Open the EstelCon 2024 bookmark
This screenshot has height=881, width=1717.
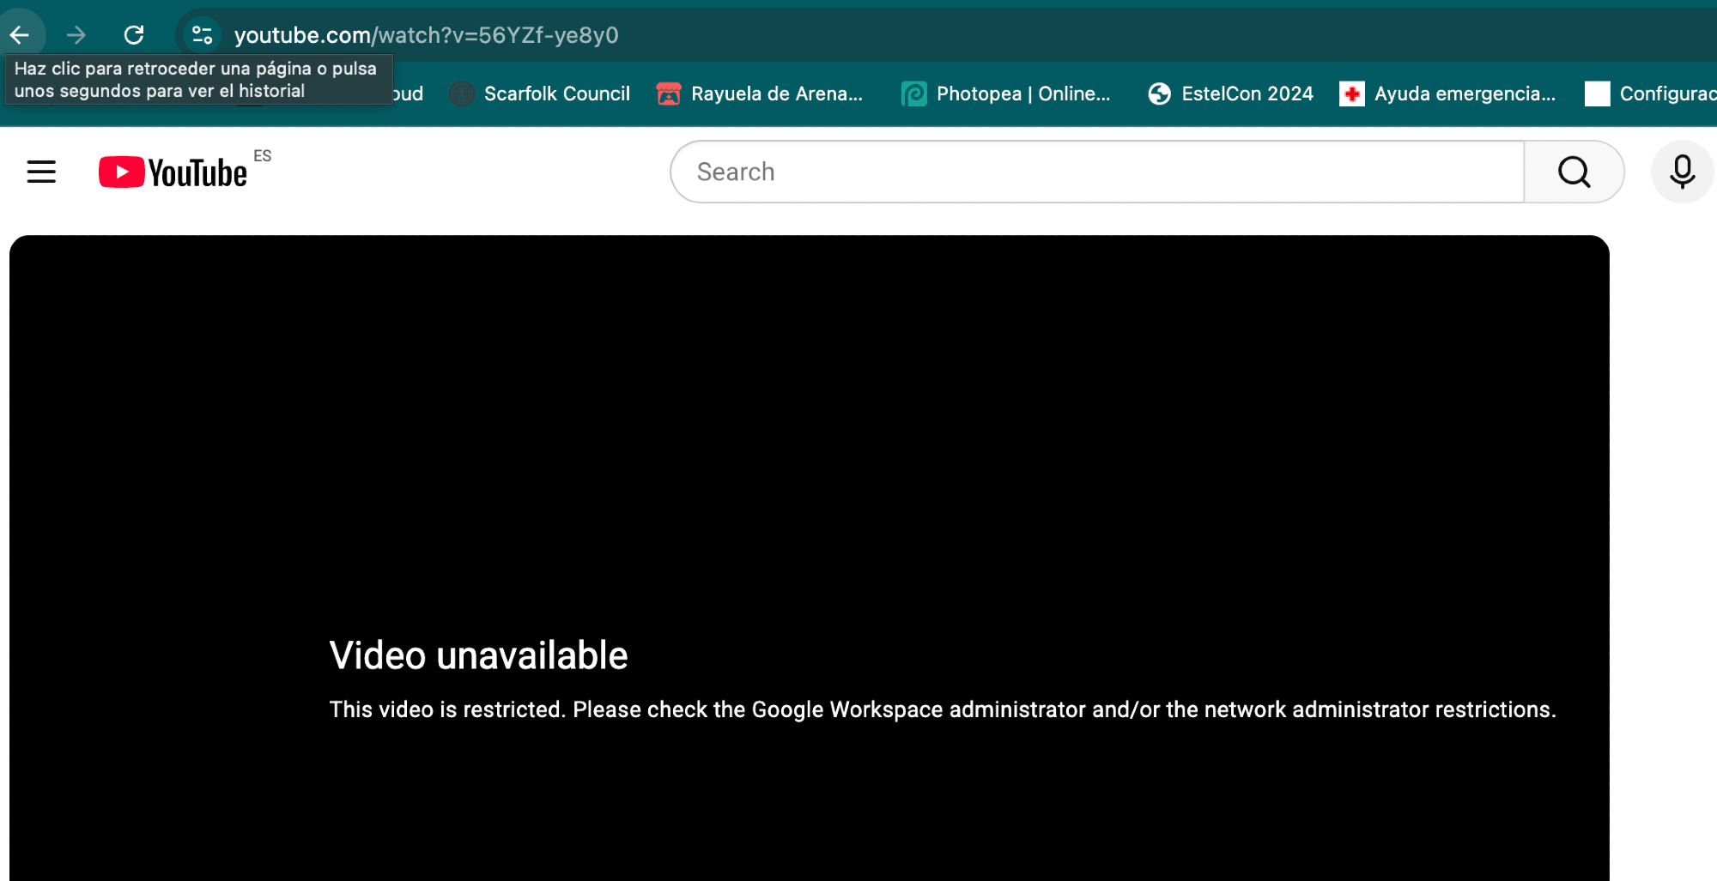click(1231, 94)
